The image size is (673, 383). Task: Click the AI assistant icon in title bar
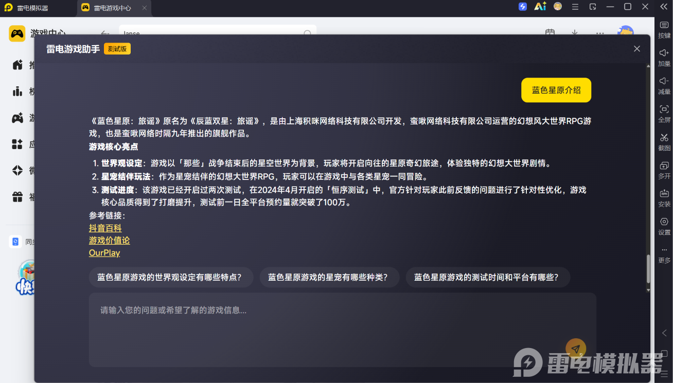(540, 7)
